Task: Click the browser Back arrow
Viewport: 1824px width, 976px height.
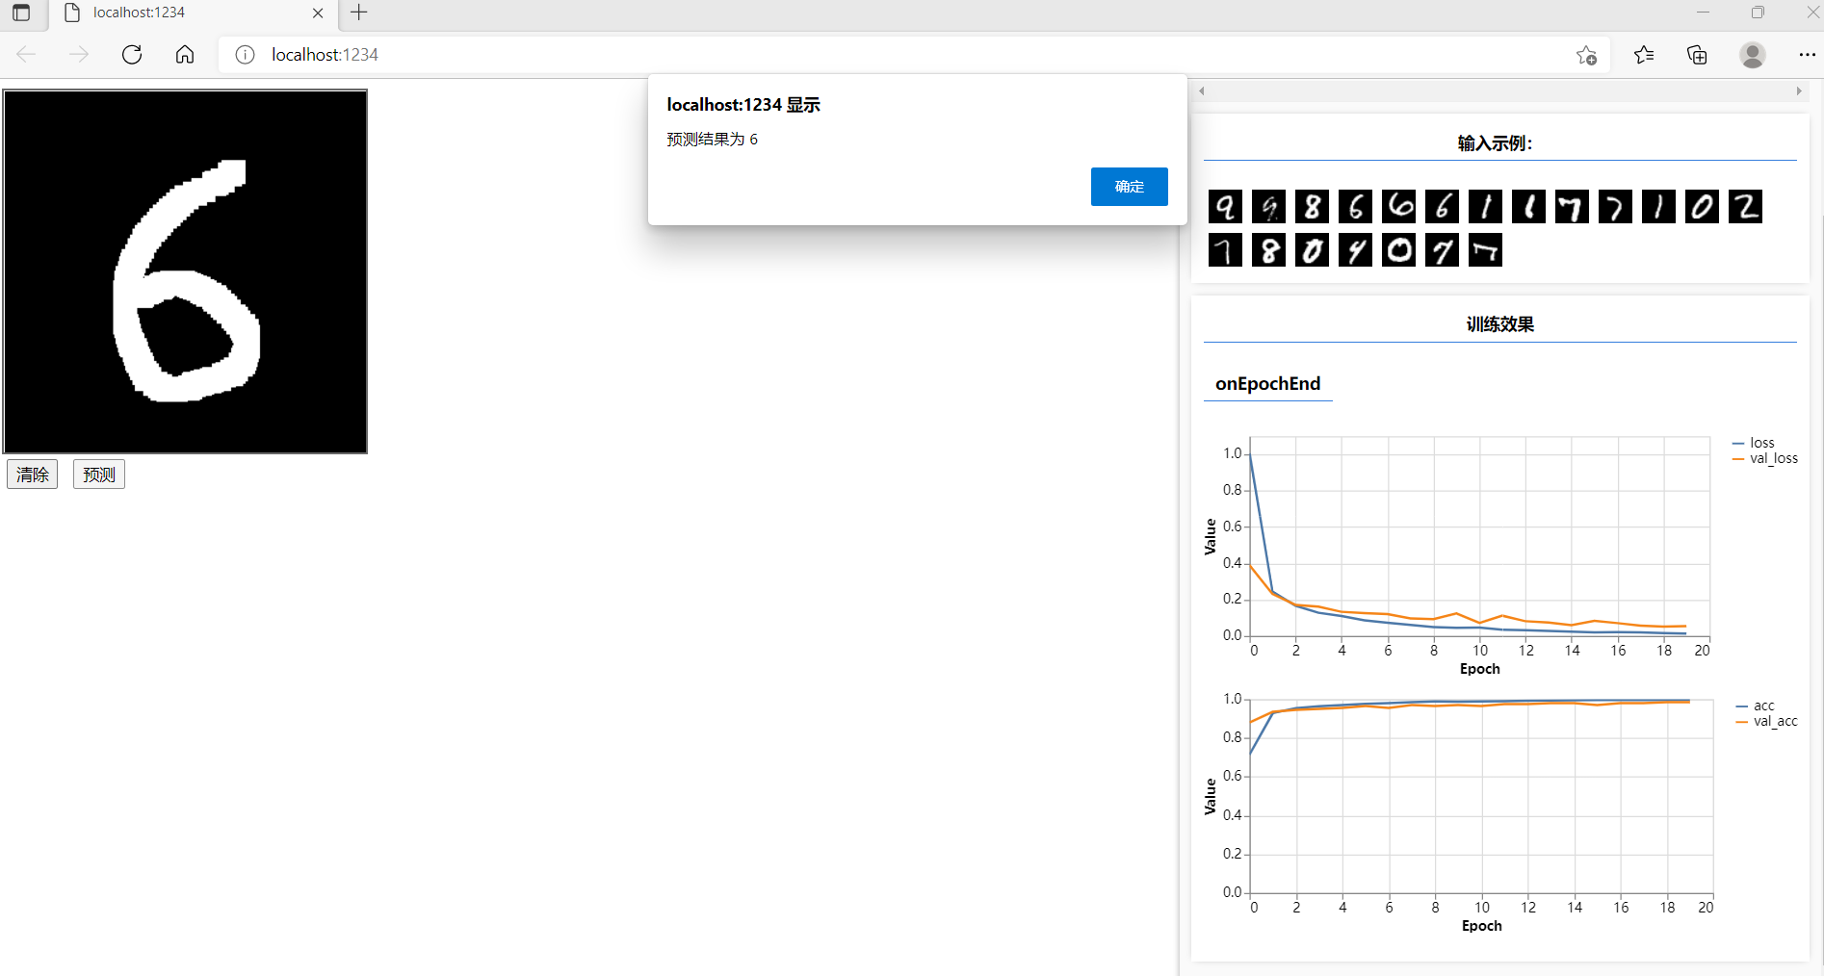Action: tap(26, 55)
